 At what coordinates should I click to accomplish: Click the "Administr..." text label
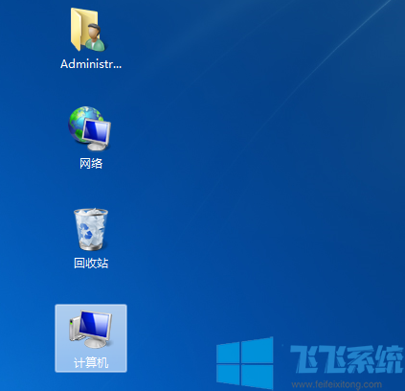point(91,64)
